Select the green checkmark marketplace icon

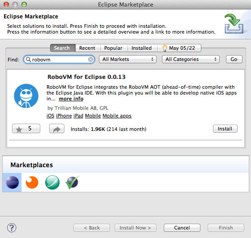pyautogui.click(x=72, y=182)
